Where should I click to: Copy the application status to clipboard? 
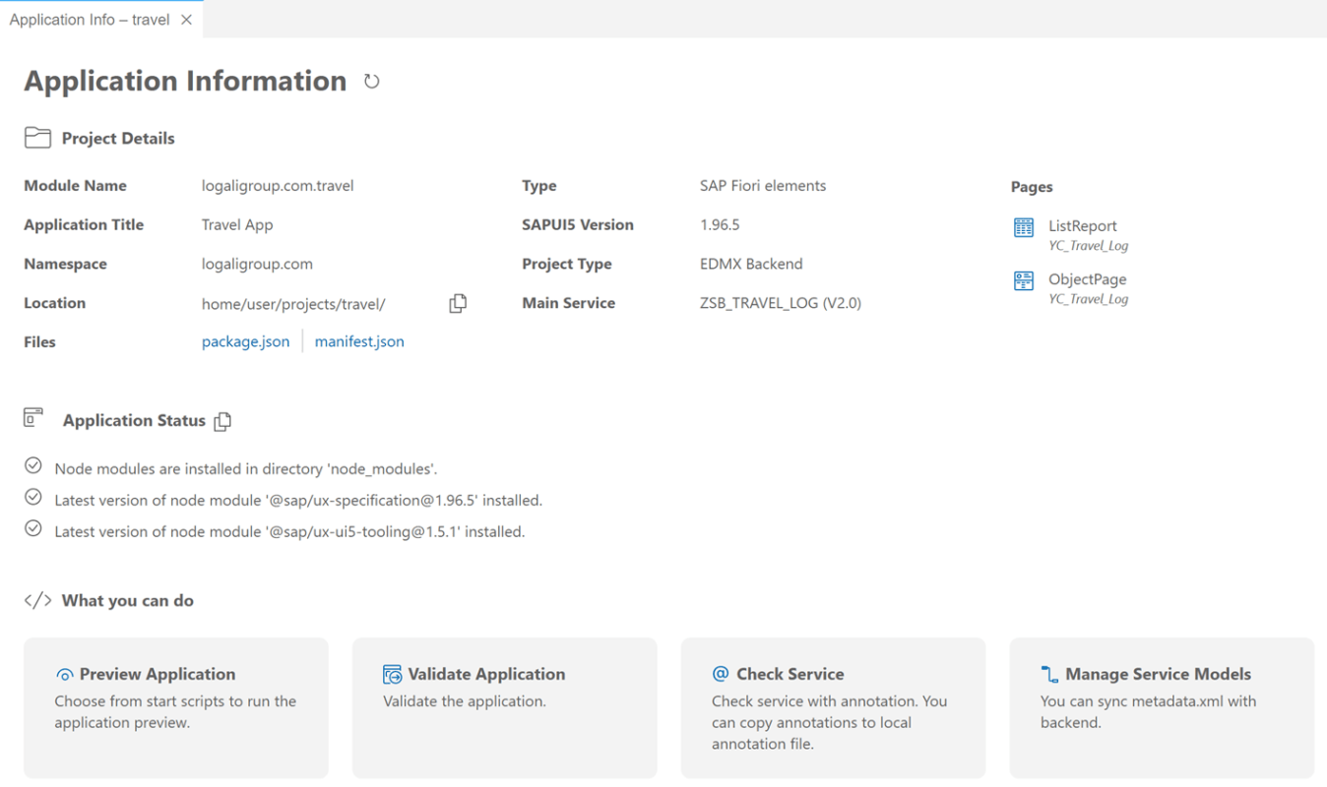click(x=222, y=421)
